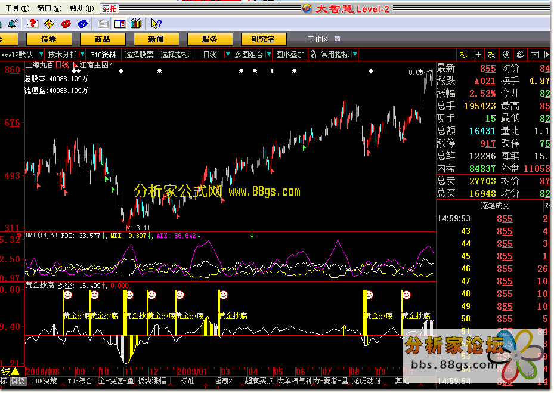Click the context help cursor icon
This screenshot has height=393, width=554.
pos(156,24)
